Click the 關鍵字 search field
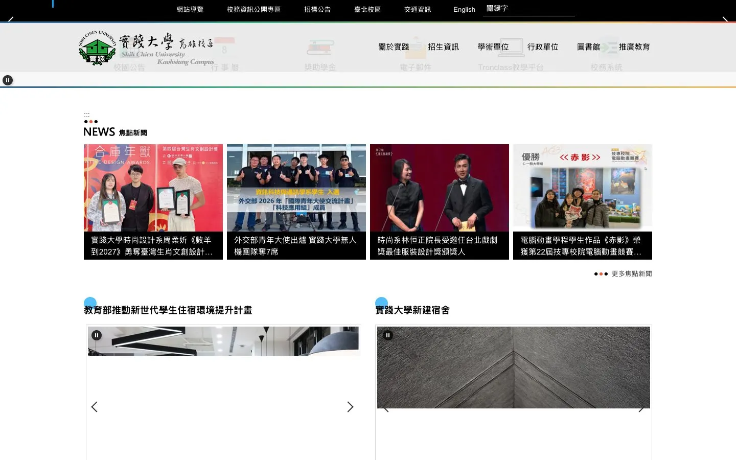This screenshot has height=460, width=736. [x=529, y=9]
